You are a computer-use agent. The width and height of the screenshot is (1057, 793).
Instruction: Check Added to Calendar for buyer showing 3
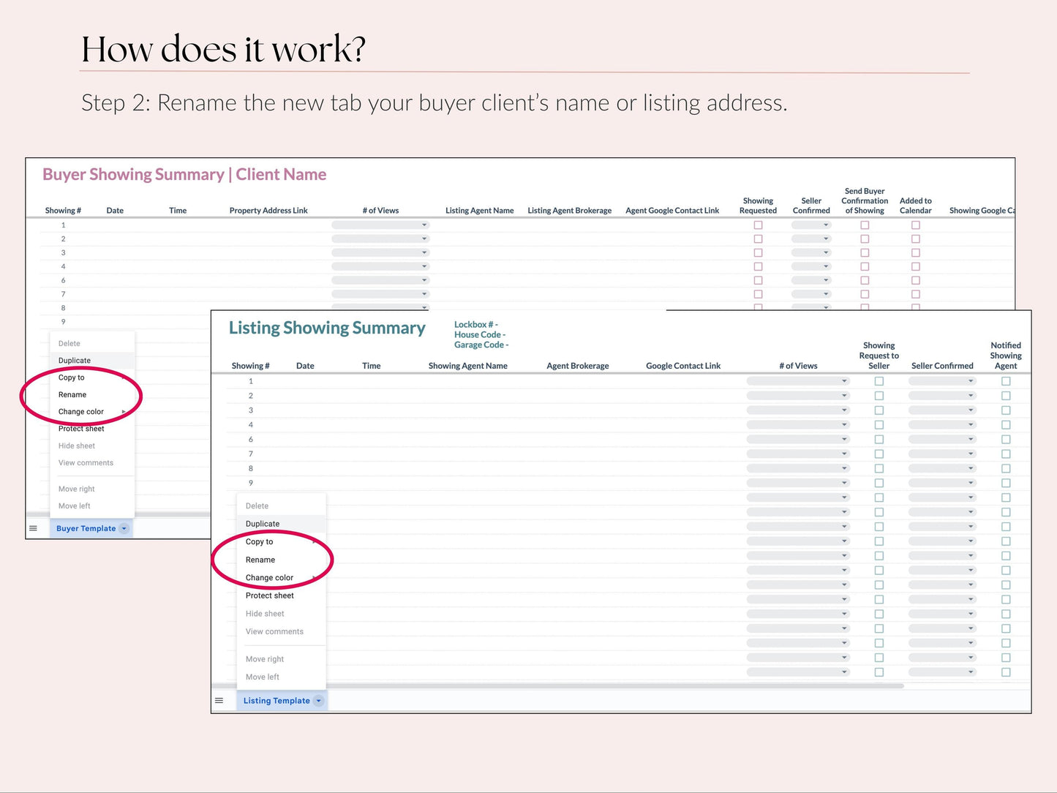(x=916, y=253)
